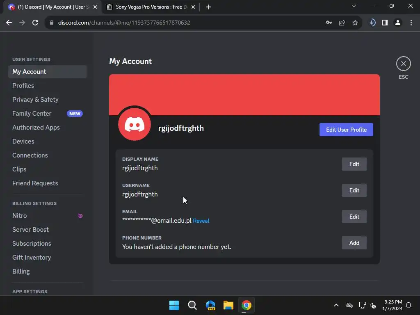Show hidden system tray icons
The height and width of the screenshot is (315, 420).
coord(336,305)
